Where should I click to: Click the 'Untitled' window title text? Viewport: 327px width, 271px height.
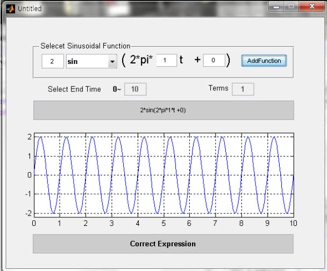(x=30, y=9)
